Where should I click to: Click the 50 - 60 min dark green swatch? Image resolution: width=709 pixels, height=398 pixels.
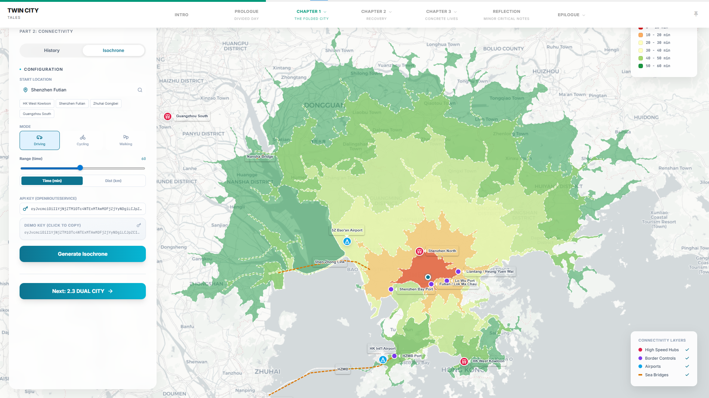(641, 66)
